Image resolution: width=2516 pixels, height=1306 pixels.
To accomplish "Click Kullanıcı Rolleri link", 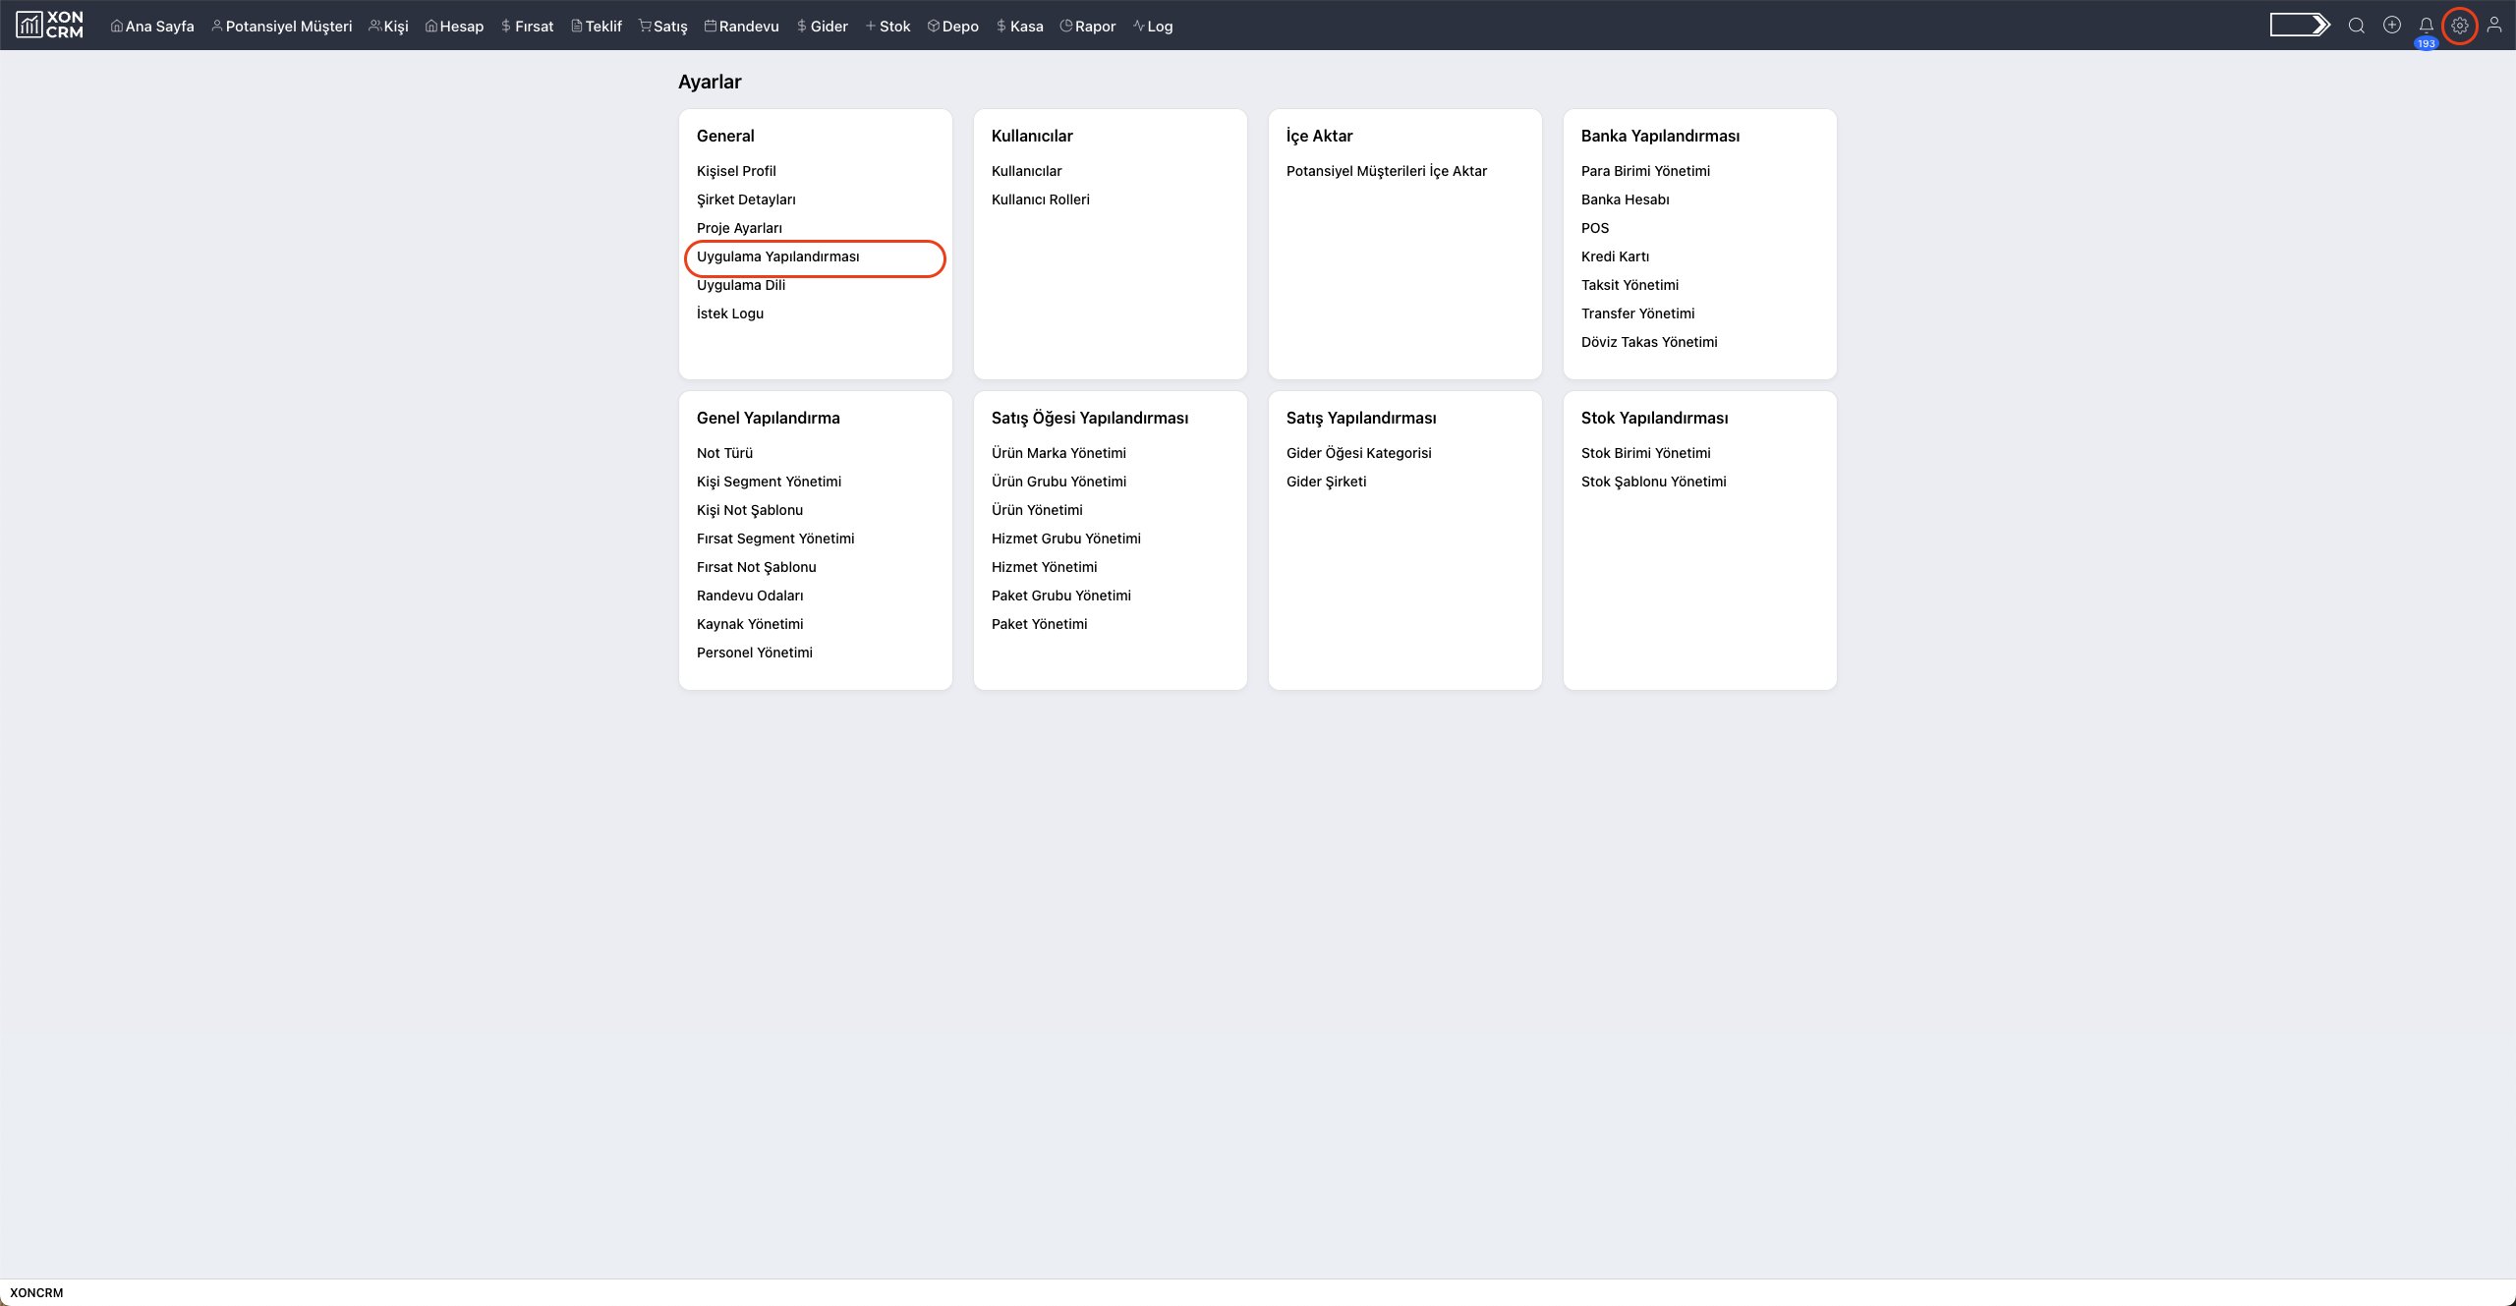I will pos(1040,199).
